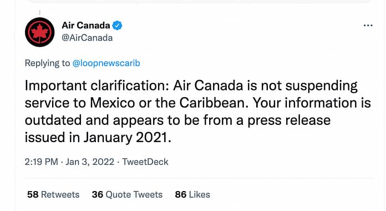
Task: Click "Mexico or the Caribbean" in the tweet
Action: (x=169, y=103)
